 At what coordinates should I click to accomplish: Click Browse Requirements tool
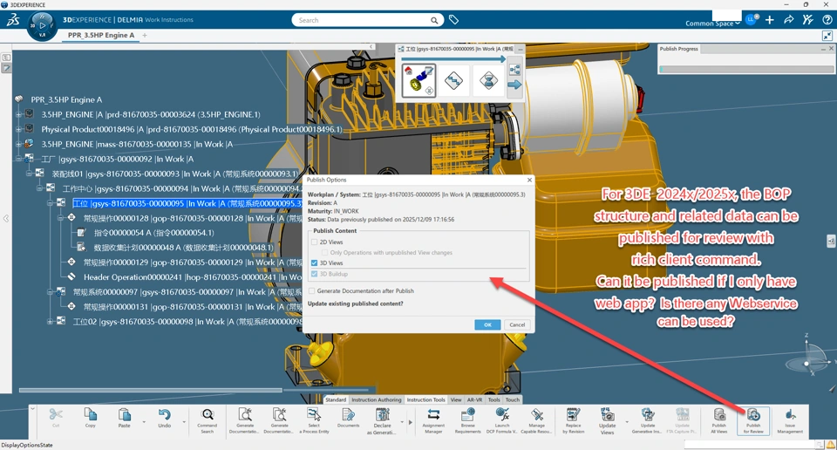pyautogui.click(x=467, y=420)
